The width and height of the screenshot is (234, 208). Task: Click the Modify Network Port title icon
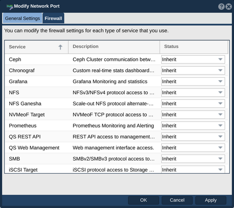pos(10,7)
